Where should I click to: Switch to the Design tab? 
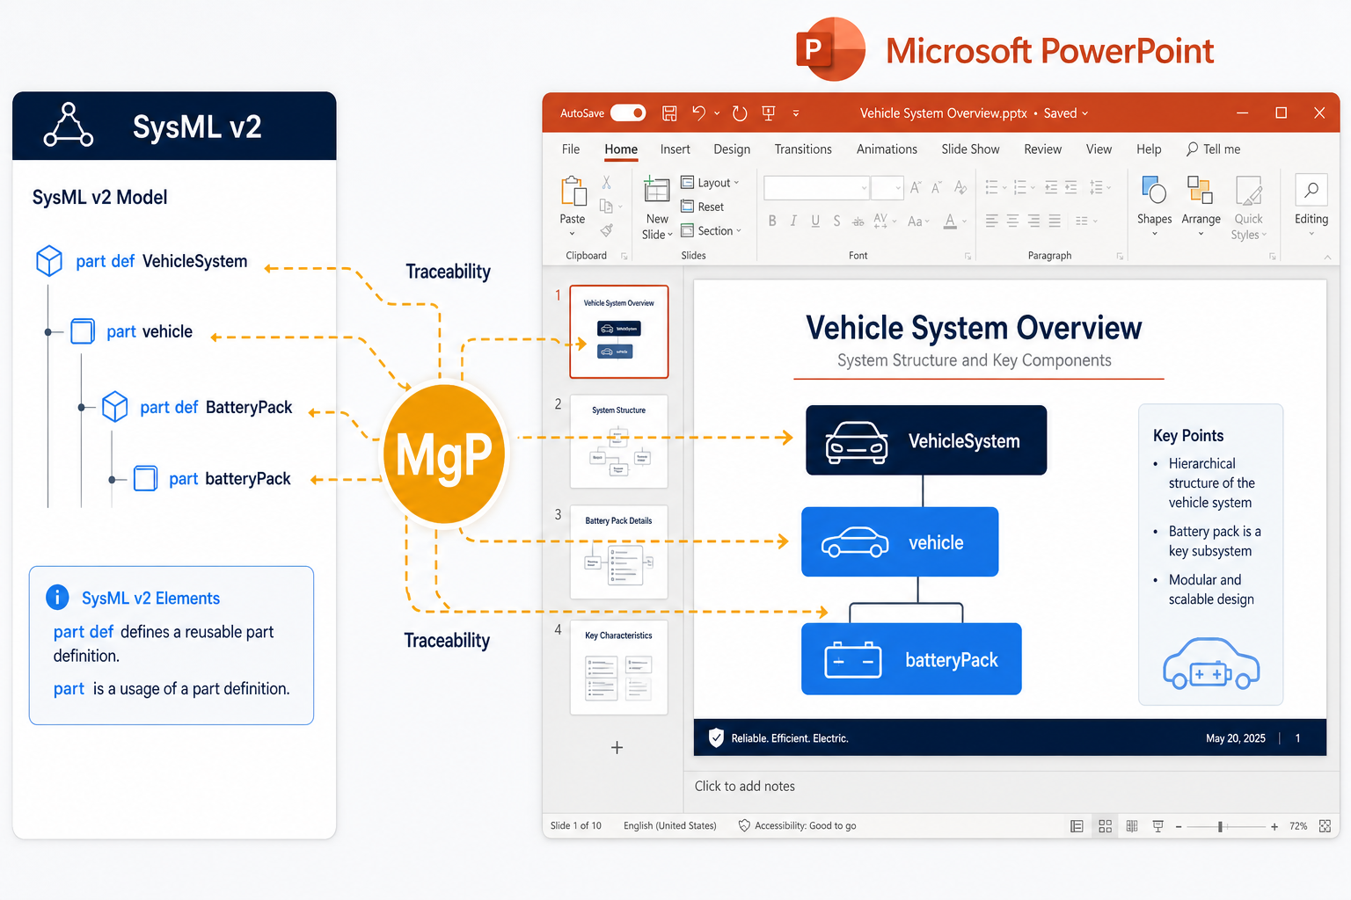click(x=732, y=149)
